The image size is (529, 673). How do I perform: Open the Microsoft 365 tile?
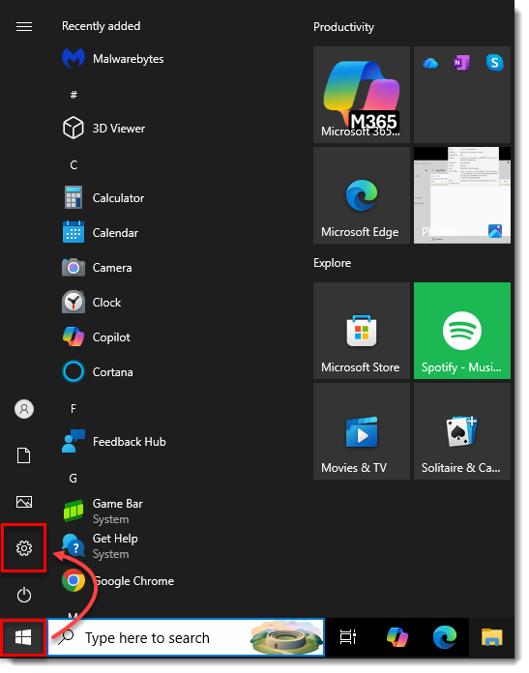[362, 95]
